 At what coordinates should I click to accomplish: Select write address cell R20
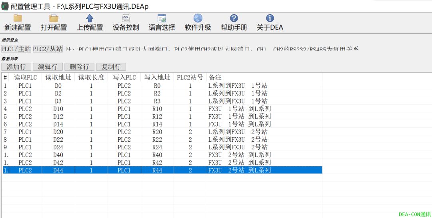coord(157,132)
